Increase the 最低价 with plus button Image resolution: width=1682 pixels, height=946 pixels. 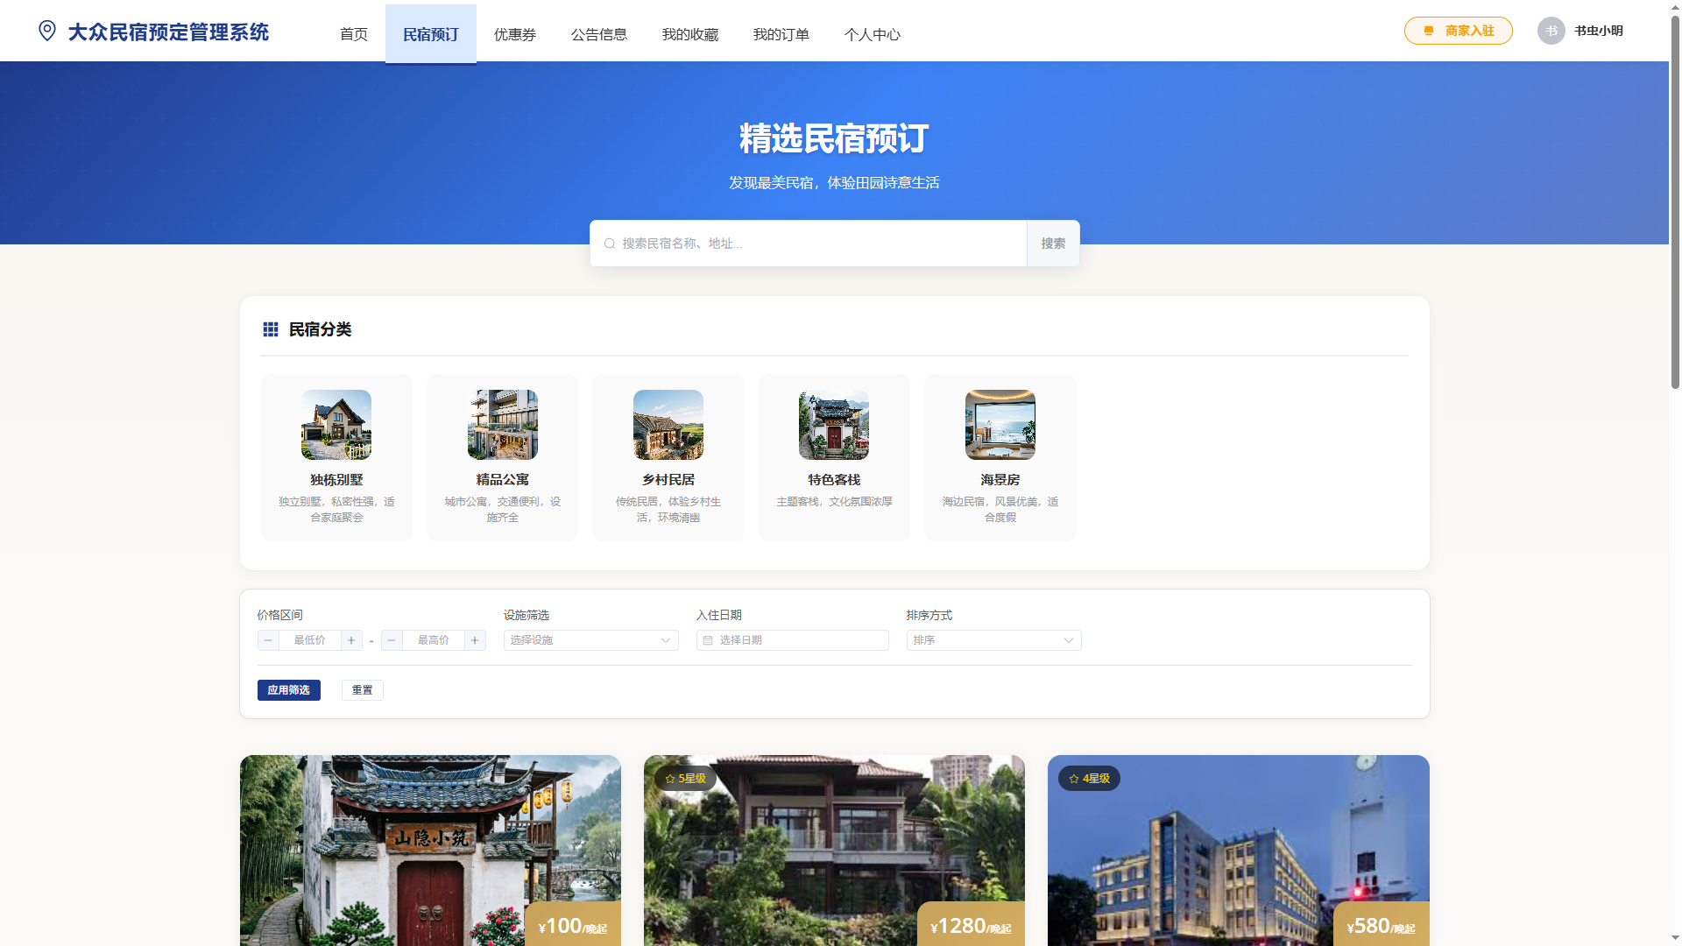click(351, 640)
